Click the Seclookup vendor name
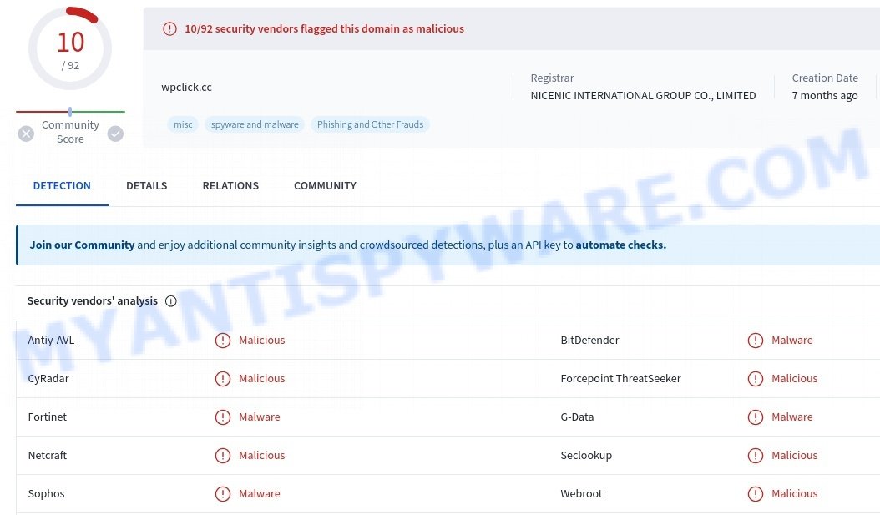The image size is (880, 515). 586,456
